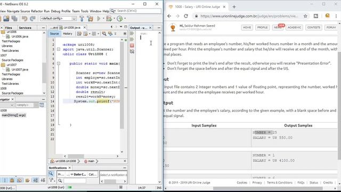The height and width of the screenshot is (192, 341).
Task: Switch to the Services tab
Action: (25, 28)
